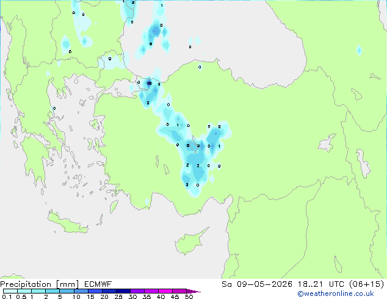The height and width of the screenshot is (299, 387).
Task: Click the '(06+15)' forecast run text
Action: [x=366, y=284]
